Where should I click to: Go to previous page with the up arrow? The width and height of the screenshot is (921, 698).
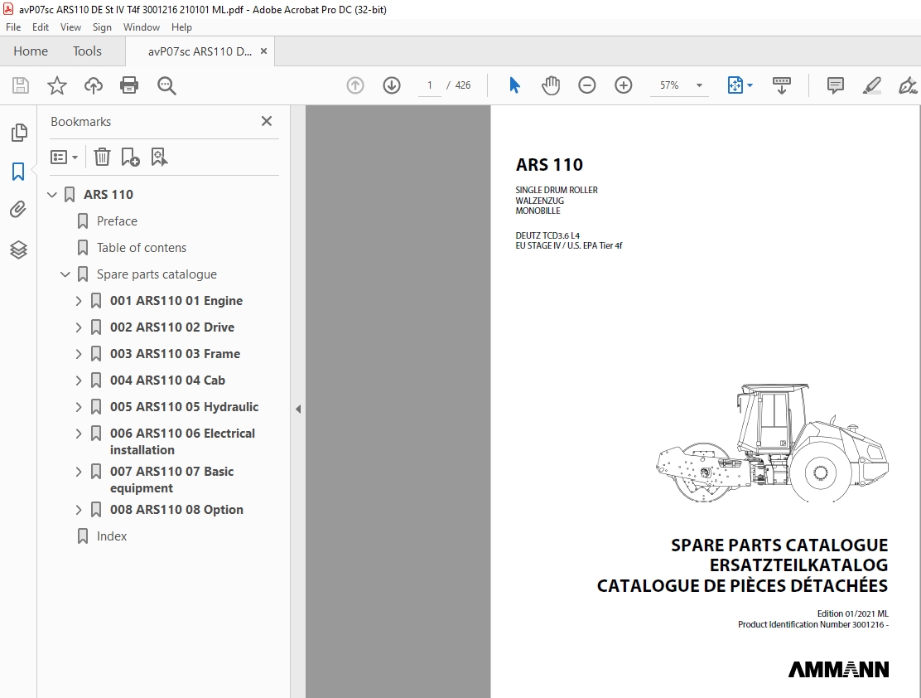click(x=355, y=85)
